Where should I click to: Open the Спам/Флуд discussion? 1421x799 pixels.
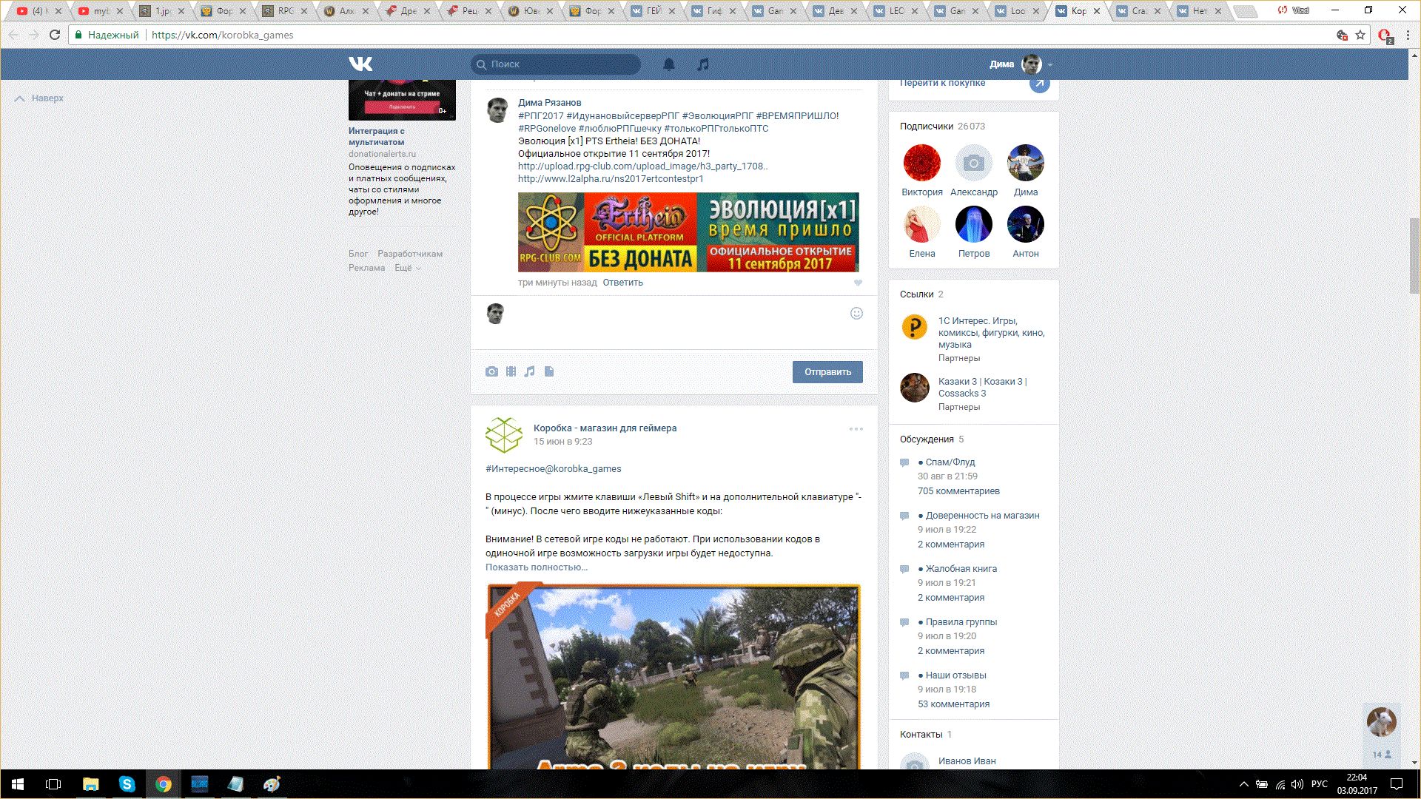(x=950, y=462)
